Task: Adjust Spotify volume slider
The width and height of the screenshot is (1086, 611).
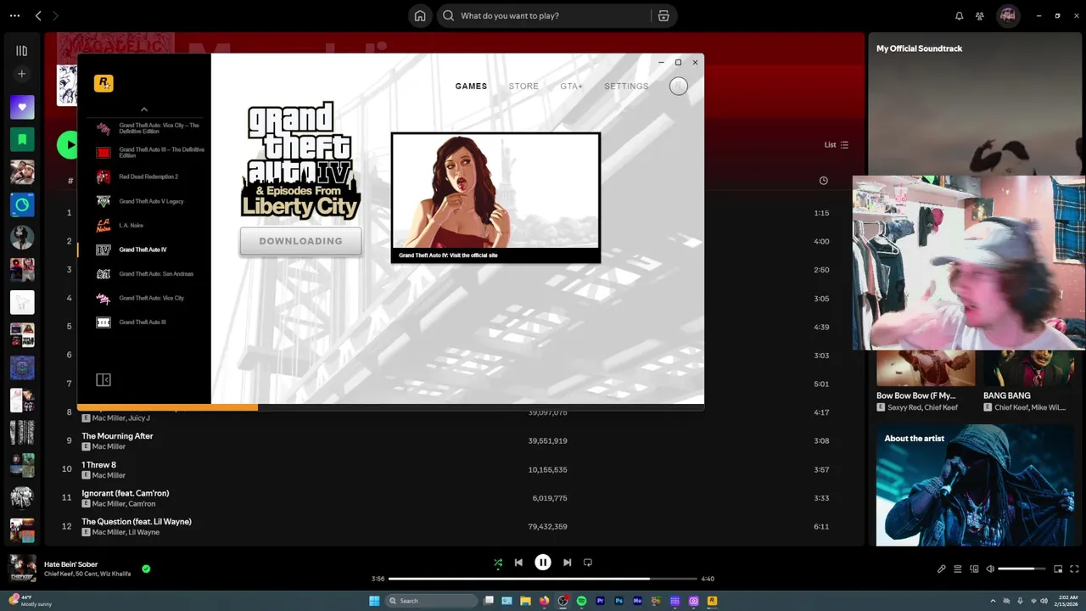Action: (1022, 569)
